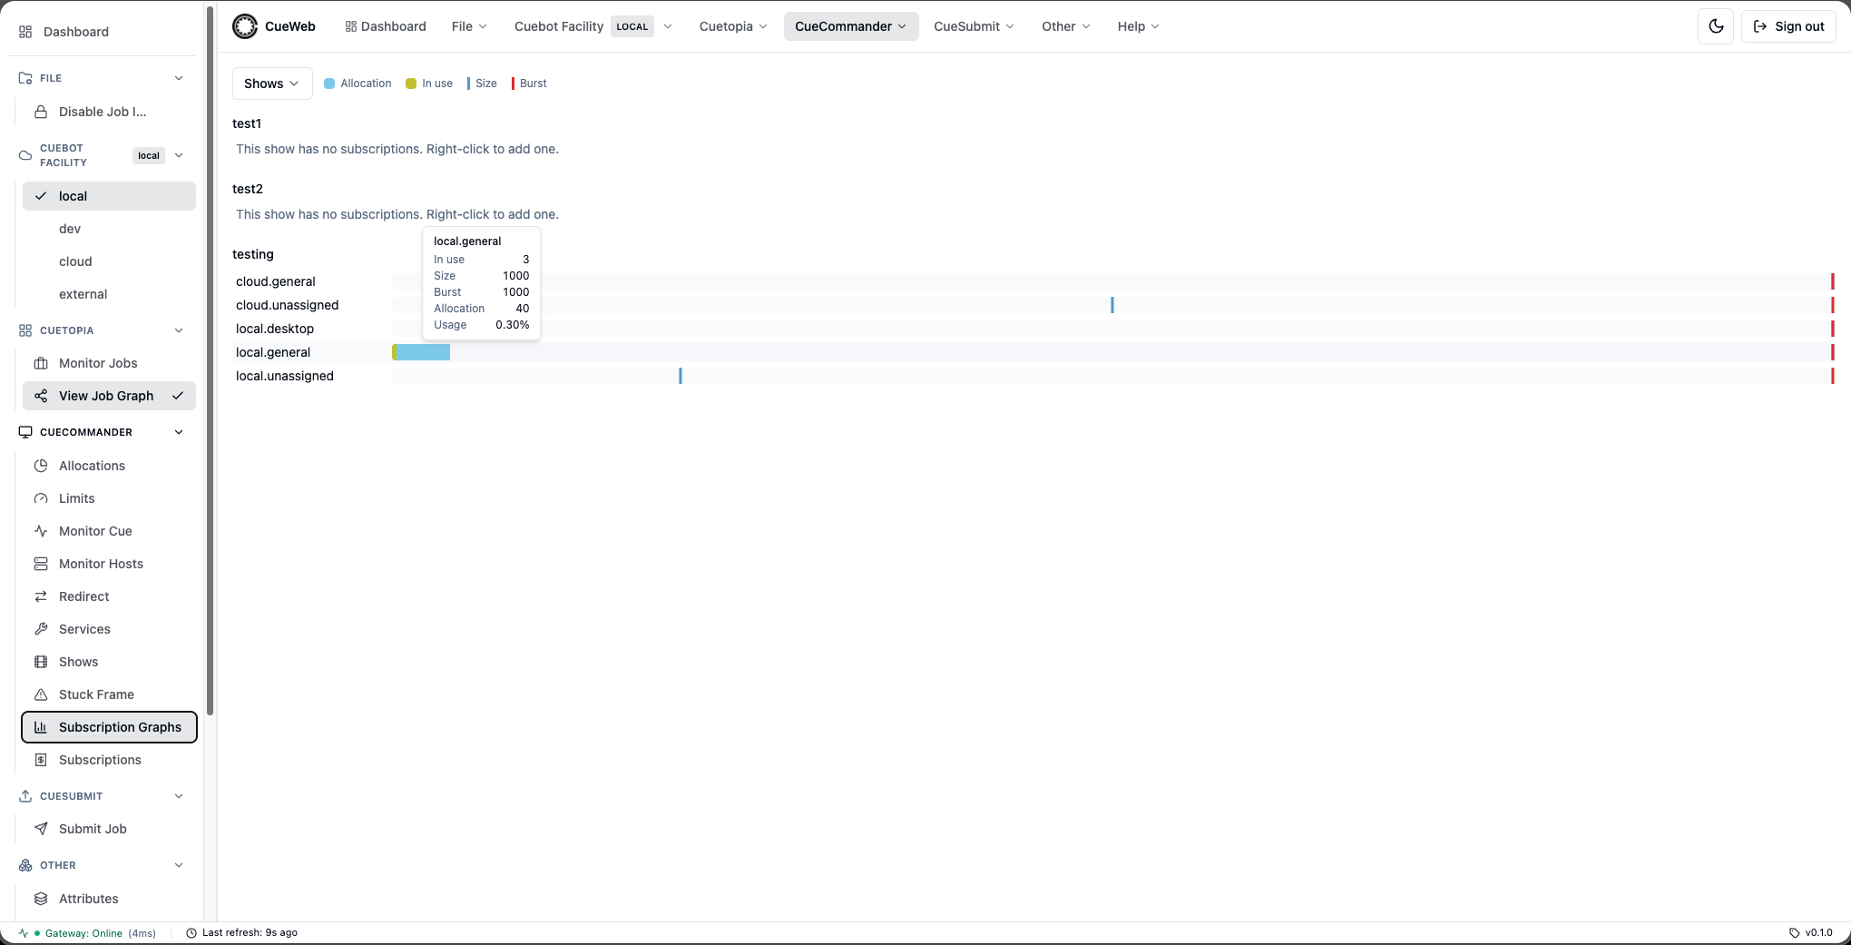Screen dimensions: 1851x945
Task: Click the Stuck Frame warning icon
Action: click(41, 694)
